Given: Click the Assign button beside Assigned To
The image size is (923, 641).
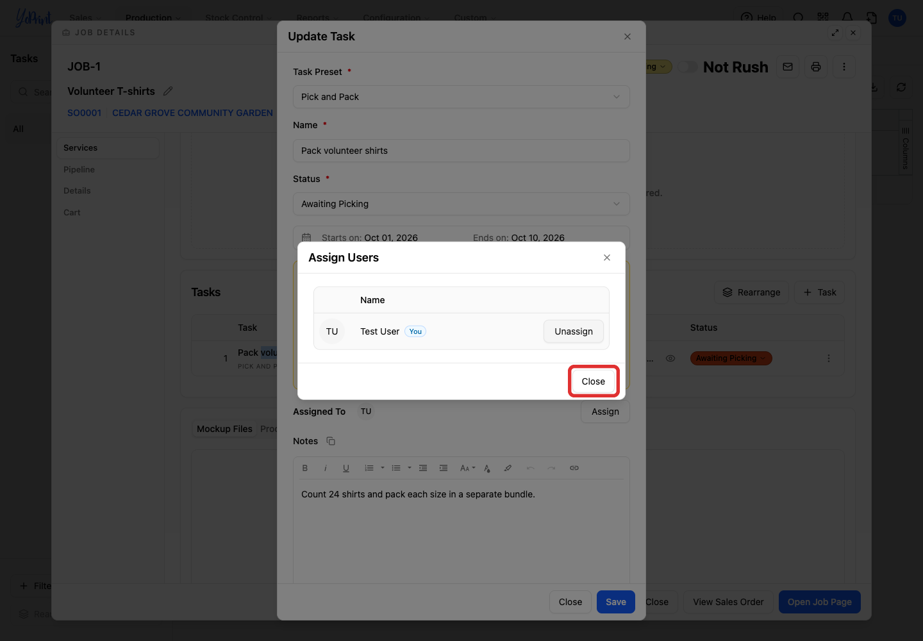Looking at the screenshot, I should tap(605, 412).
